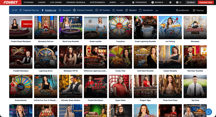Open the ΑΡΘΡΑ articles menu
This screenshot has width=216, height=117.
point(113,2)
